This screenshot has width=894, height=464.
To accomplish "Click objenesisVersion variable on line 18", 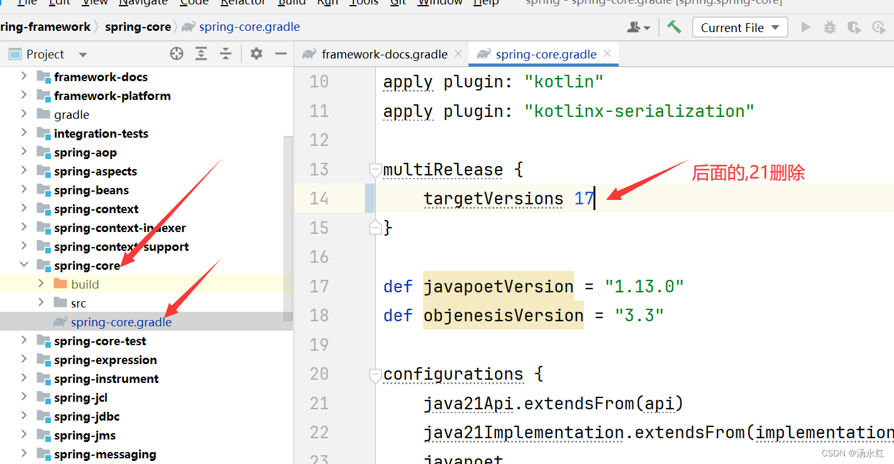I will (504, 316).
